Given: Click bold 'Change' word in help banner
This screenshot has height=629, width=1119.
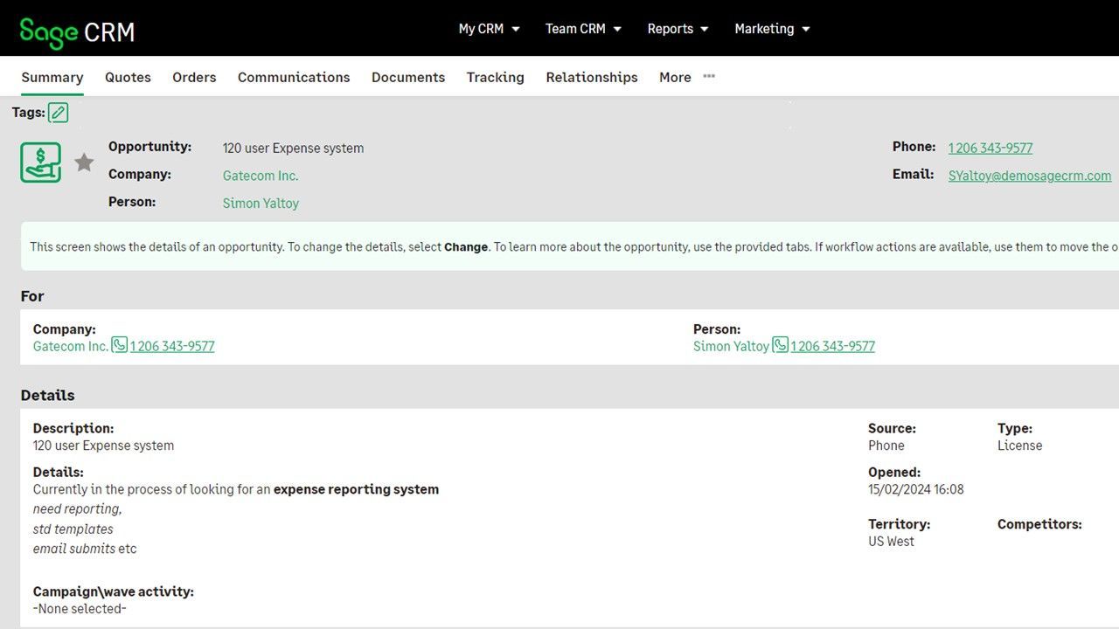Looking at the screenshot, I should point(466,247).
